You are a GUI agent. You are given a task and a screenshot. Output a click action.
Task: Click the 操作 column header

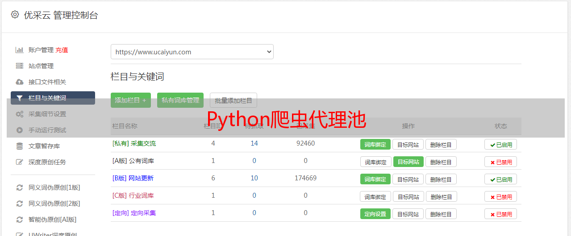(408, 126)
